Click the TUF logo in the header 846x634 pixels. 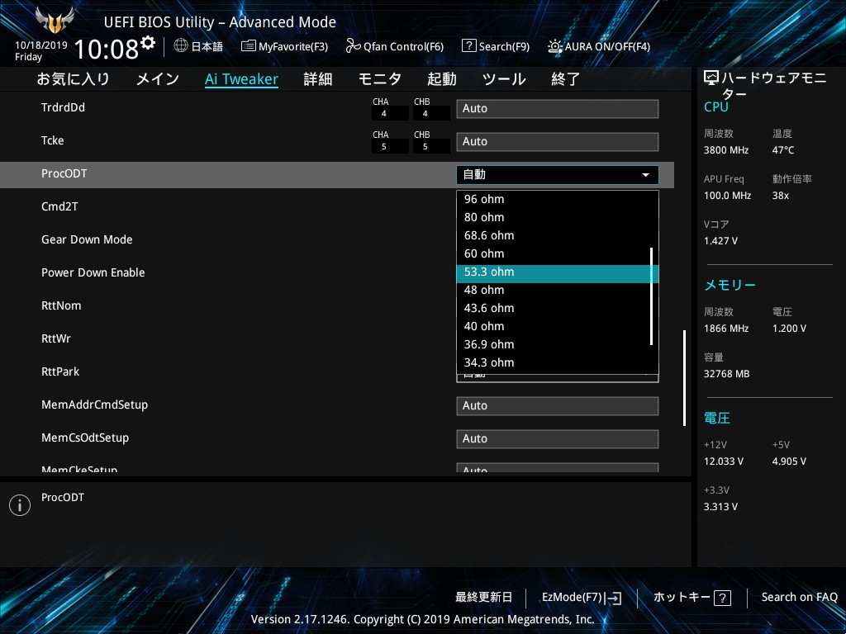point(54,21)
